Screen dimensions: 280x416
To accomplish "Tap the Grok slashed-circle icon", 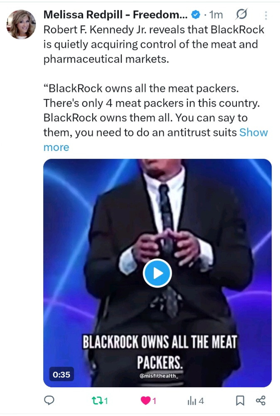I will [x=241, y=15].
